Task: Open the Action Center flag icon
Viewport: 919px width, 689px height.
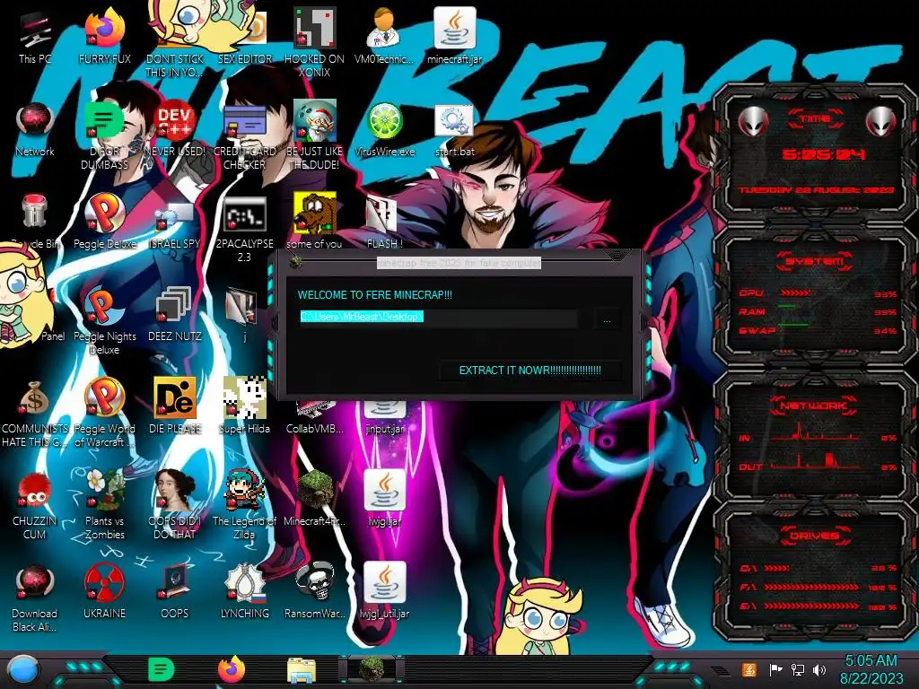Action: tap(775, 669)
